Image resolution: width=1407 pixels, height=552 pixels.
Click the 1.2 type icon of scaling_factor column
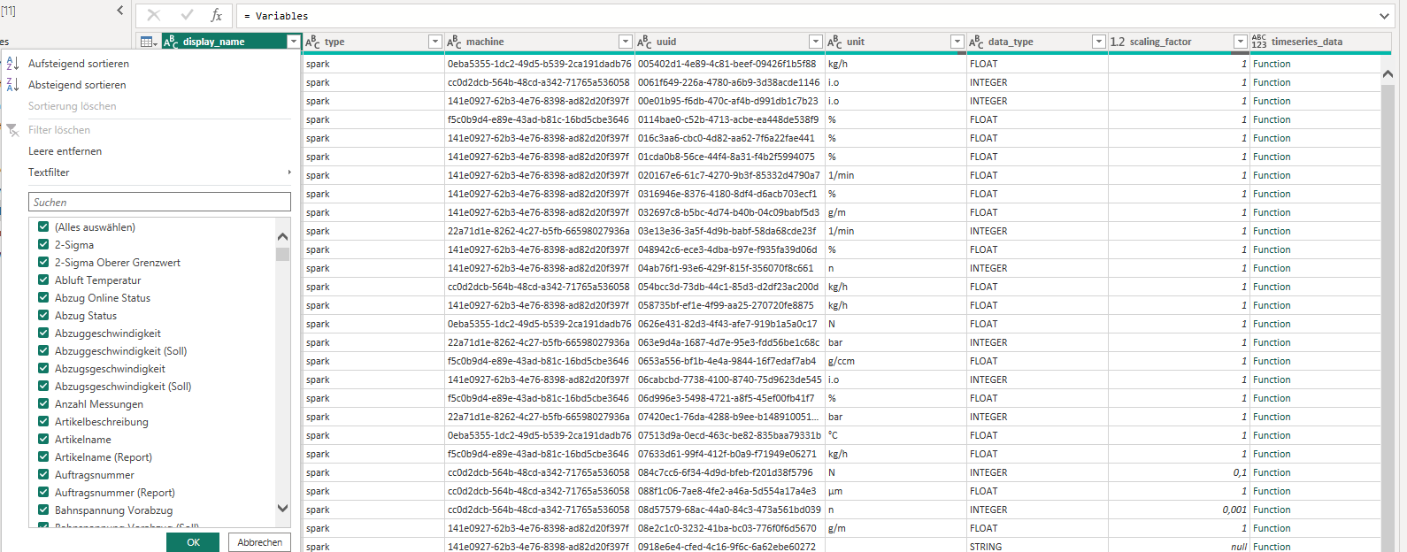tap(1118, 42)
